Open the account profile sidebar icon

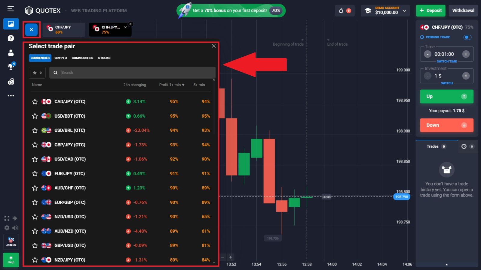coord(11,52)
